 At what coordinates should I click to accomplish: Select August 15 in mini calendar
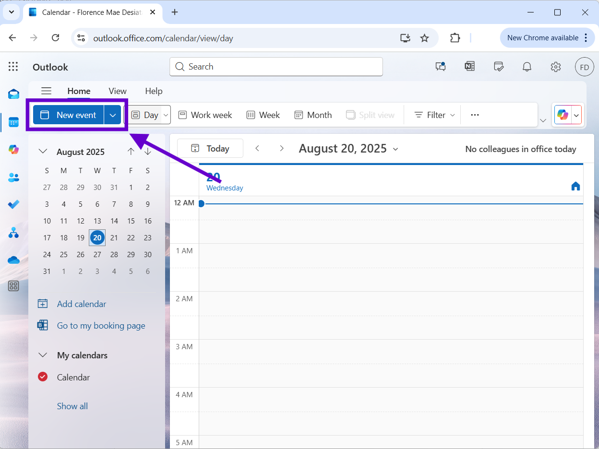131,221
